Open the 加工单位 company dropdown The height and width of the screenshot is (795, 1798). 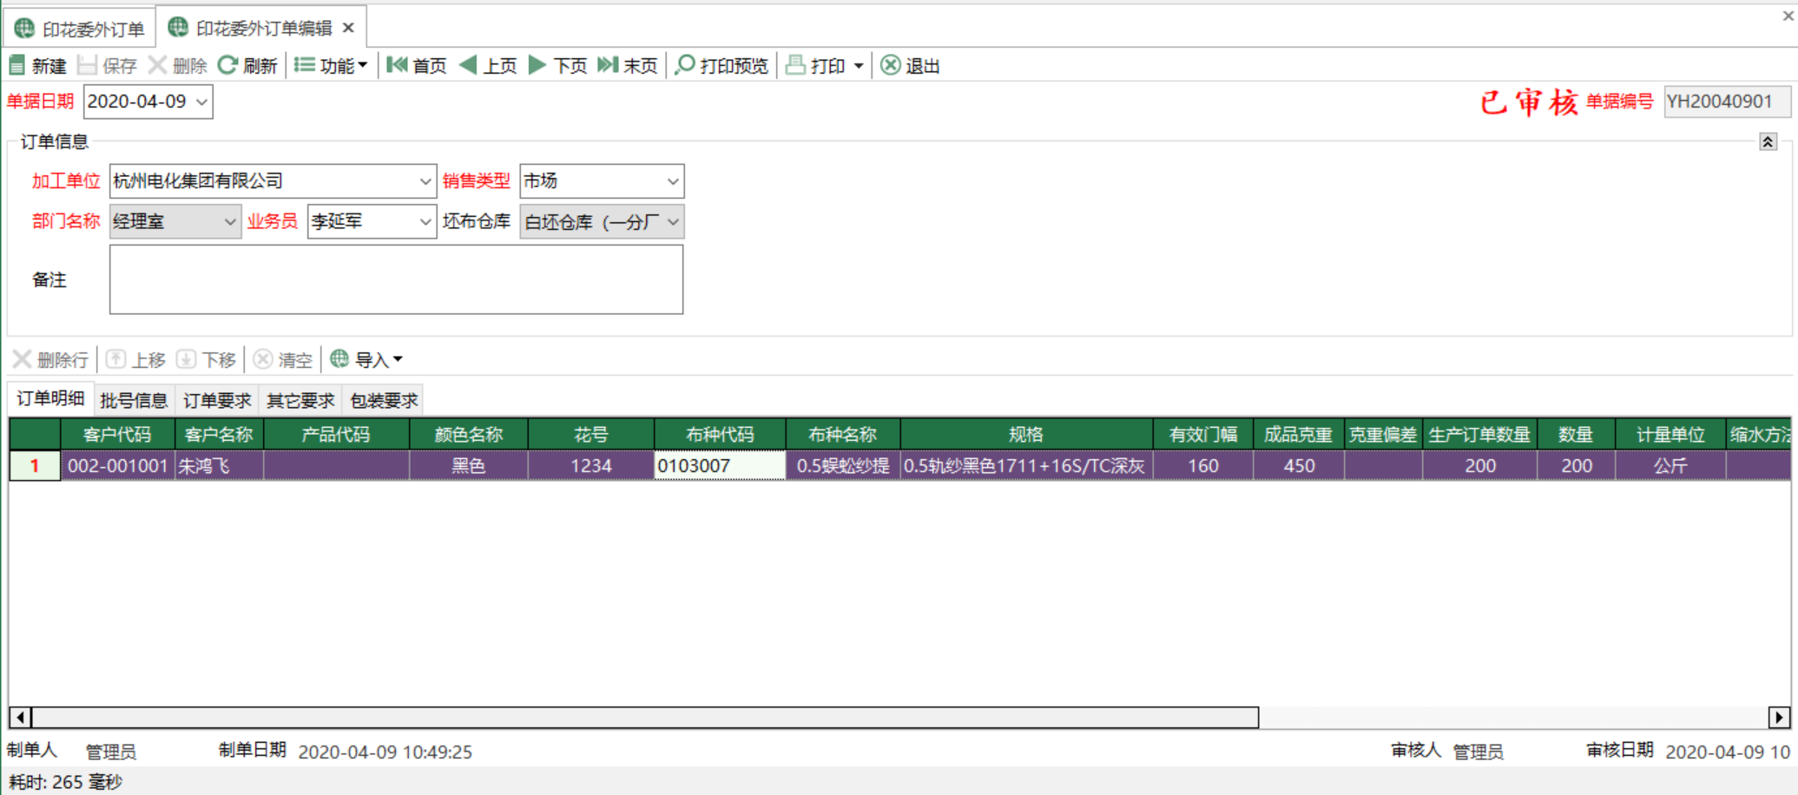pyautogui.click(x=425, y=181)
